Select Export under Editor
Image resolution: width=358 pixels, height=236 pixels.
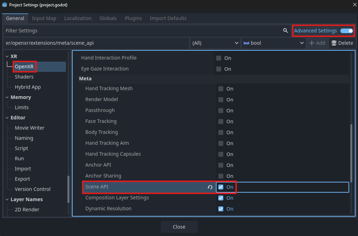22,179
